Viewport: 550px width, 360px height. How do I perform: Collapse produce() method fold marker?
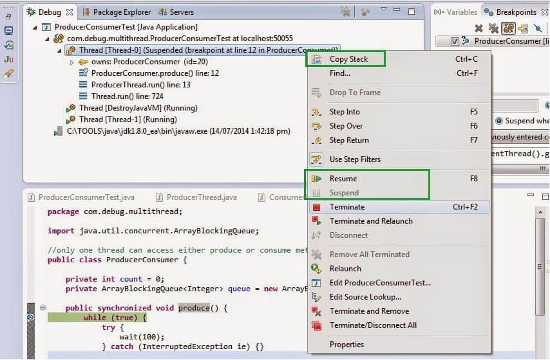(x=43, y=307)
